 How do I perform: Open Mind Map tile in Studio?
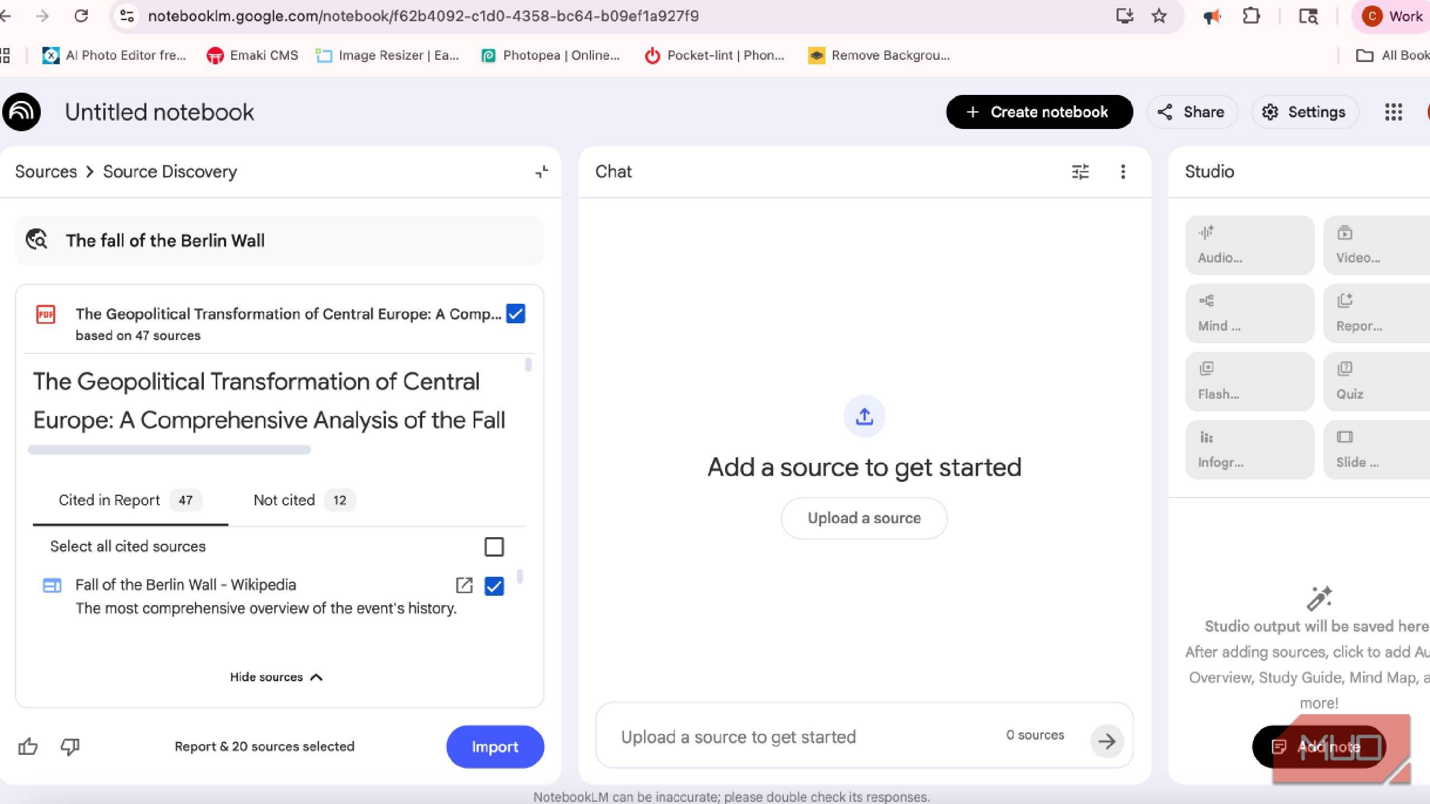point(1250,313)
